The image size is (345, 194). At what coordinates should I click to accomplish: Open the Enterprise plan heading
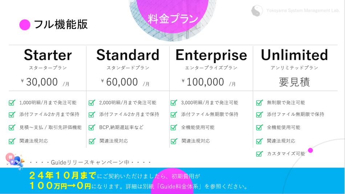(211, 55)
